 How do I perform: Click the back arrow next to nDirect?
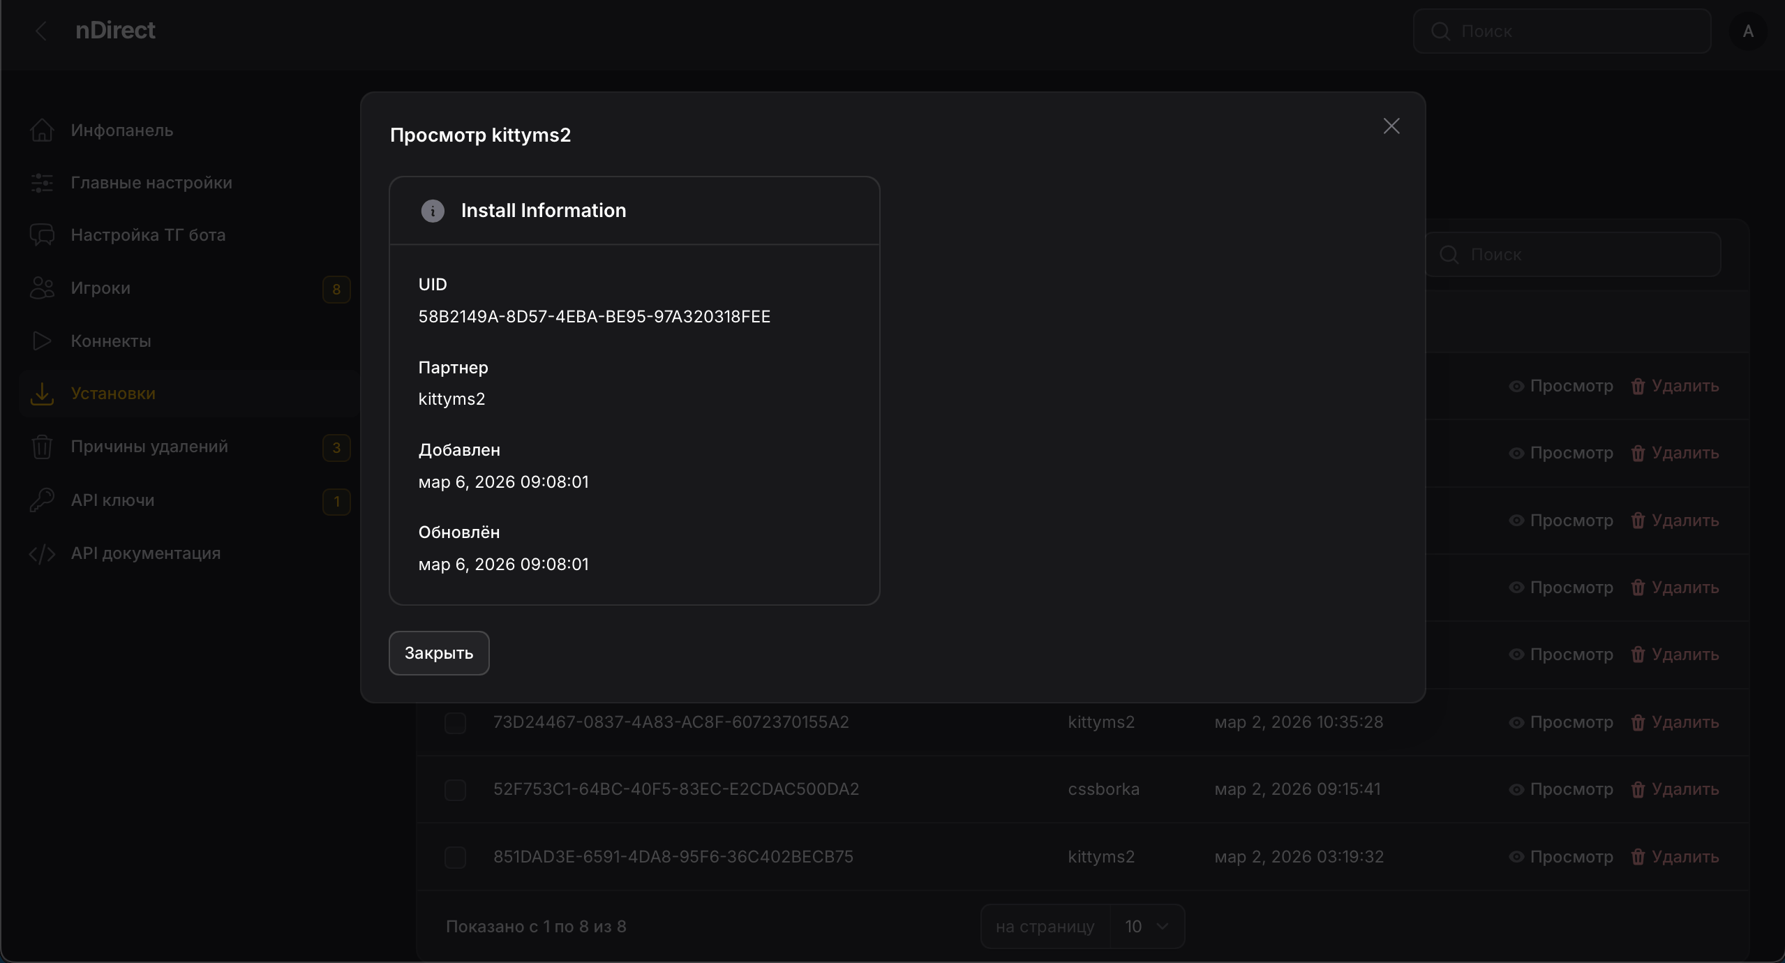coord(41,31)
